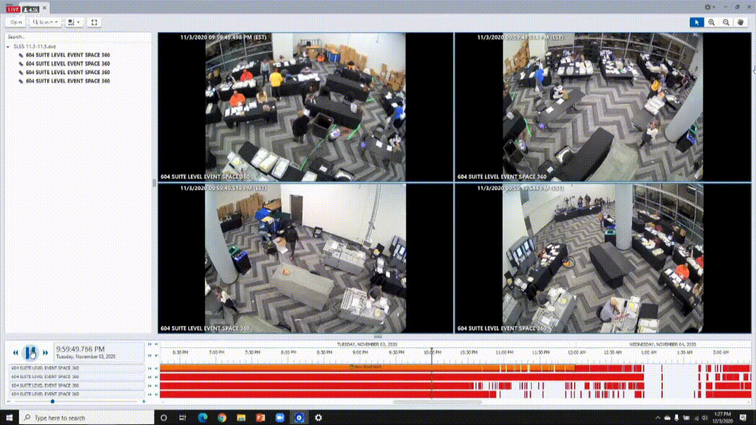Collapse the SLES 11.3-11.5.ave tree node
756x425 pixels.
pyautogui.click(x=9, y=46)
